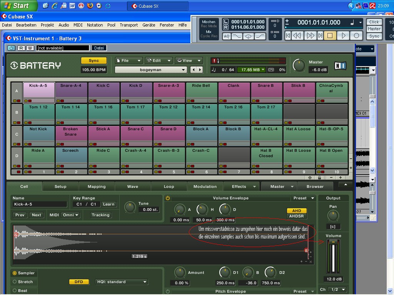Launch Firefox from quick launch
Screen dimensions: 394x295
(x=90, y=6)
